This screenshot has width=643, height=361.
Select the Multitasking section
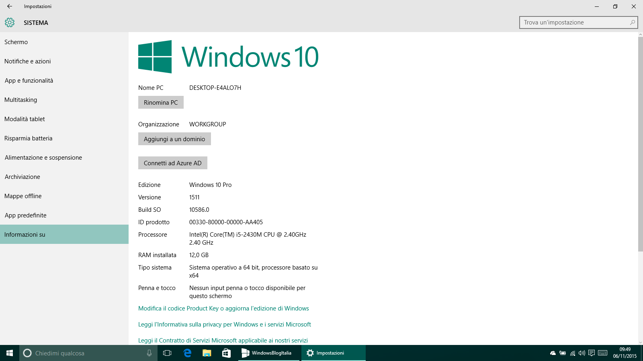[x=64, y=100]
